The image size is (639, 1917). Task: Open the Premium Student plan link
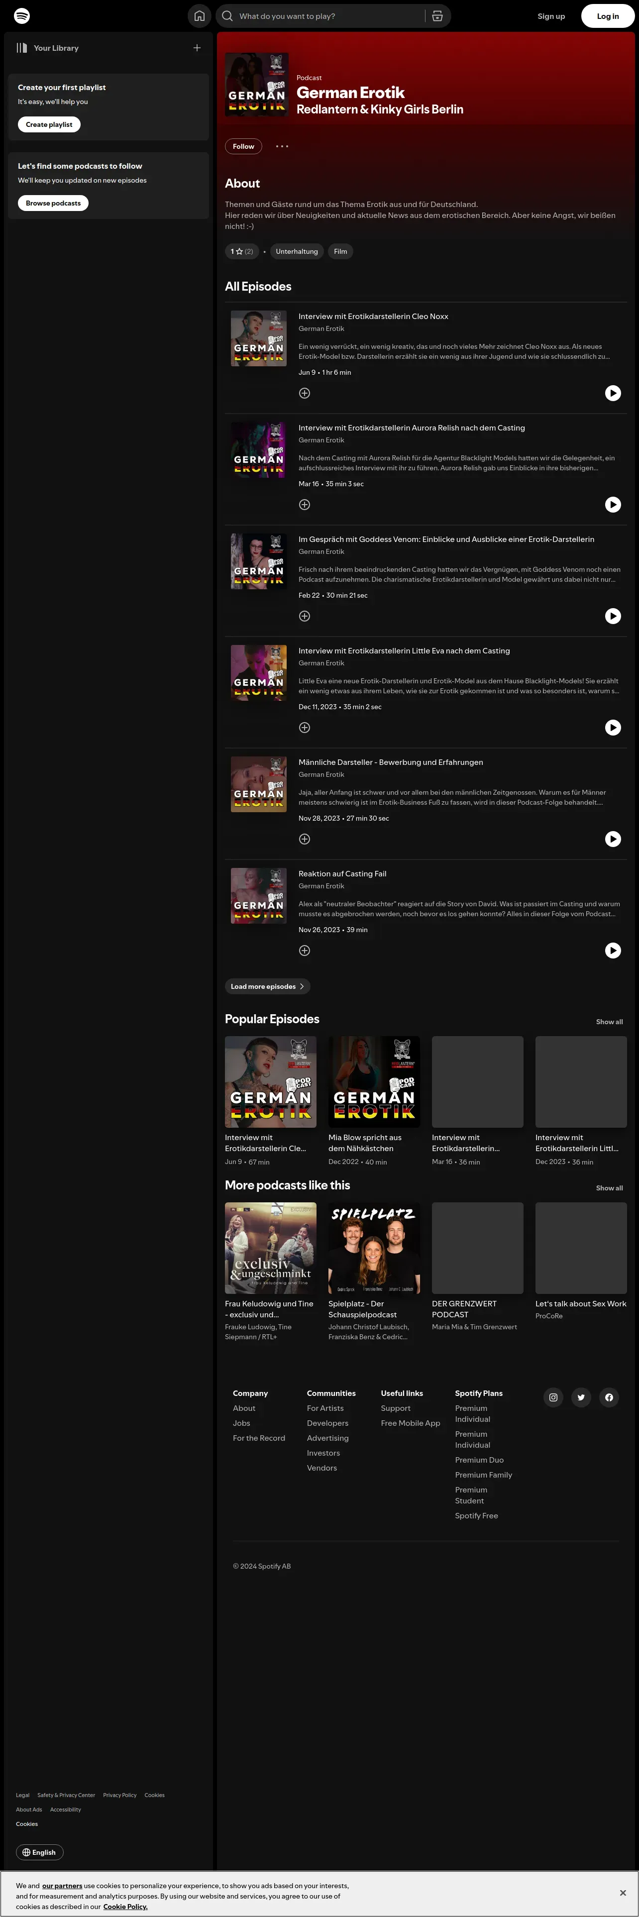471,1495
